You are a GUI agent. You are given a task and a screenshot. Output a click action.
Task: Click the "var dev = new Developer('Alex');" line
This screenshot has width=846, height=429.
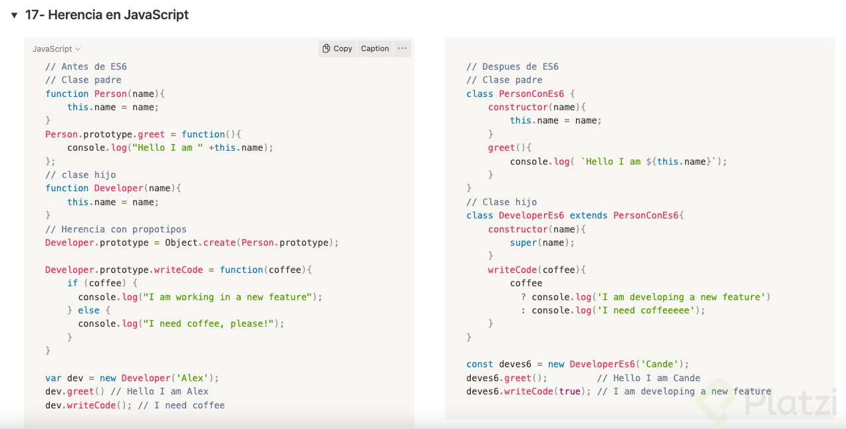point(132,378)
